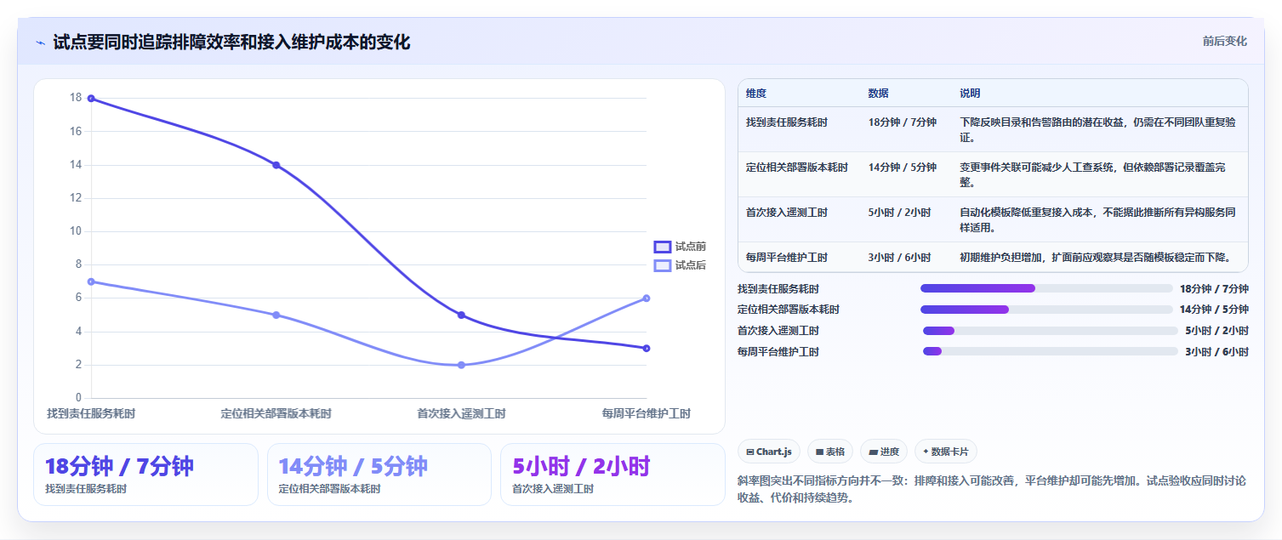The height and width of the screenshot is (540, 1282).
Task: Select table cell 定位相关部署版本耗时
Action: tap(797, 168)
